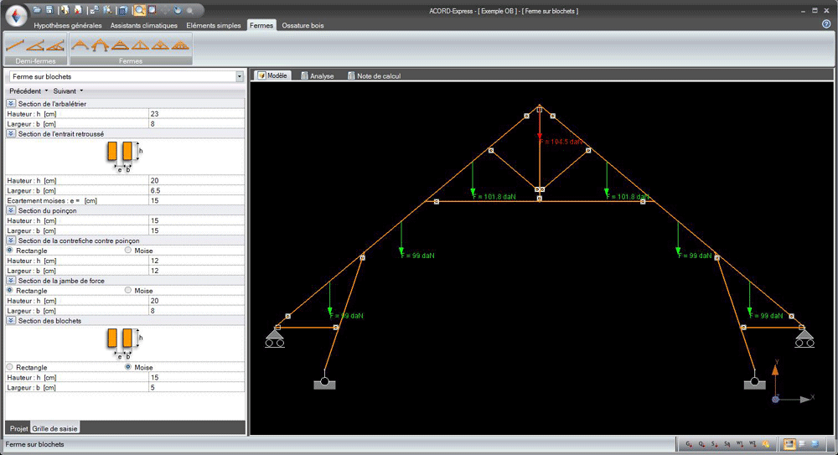Collapse Section de l'entrait retroussé group
838x455 pixels.
(x=11, y=133)
